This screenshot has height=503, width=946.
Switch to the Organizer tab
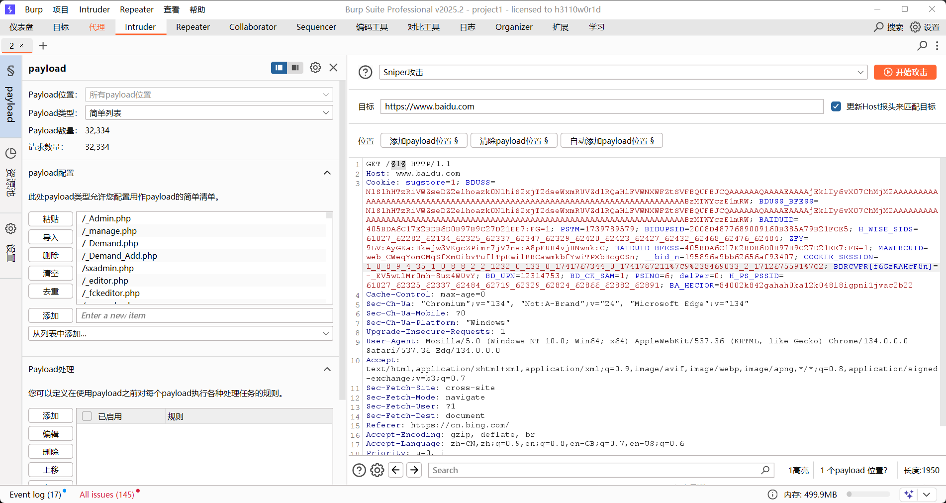[x=514, y=27]
